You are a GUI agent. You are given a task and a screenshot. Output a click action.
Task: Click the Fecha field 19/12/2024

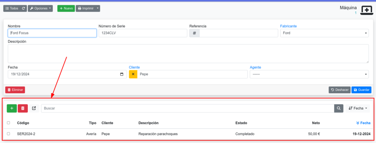click(67, 74)
